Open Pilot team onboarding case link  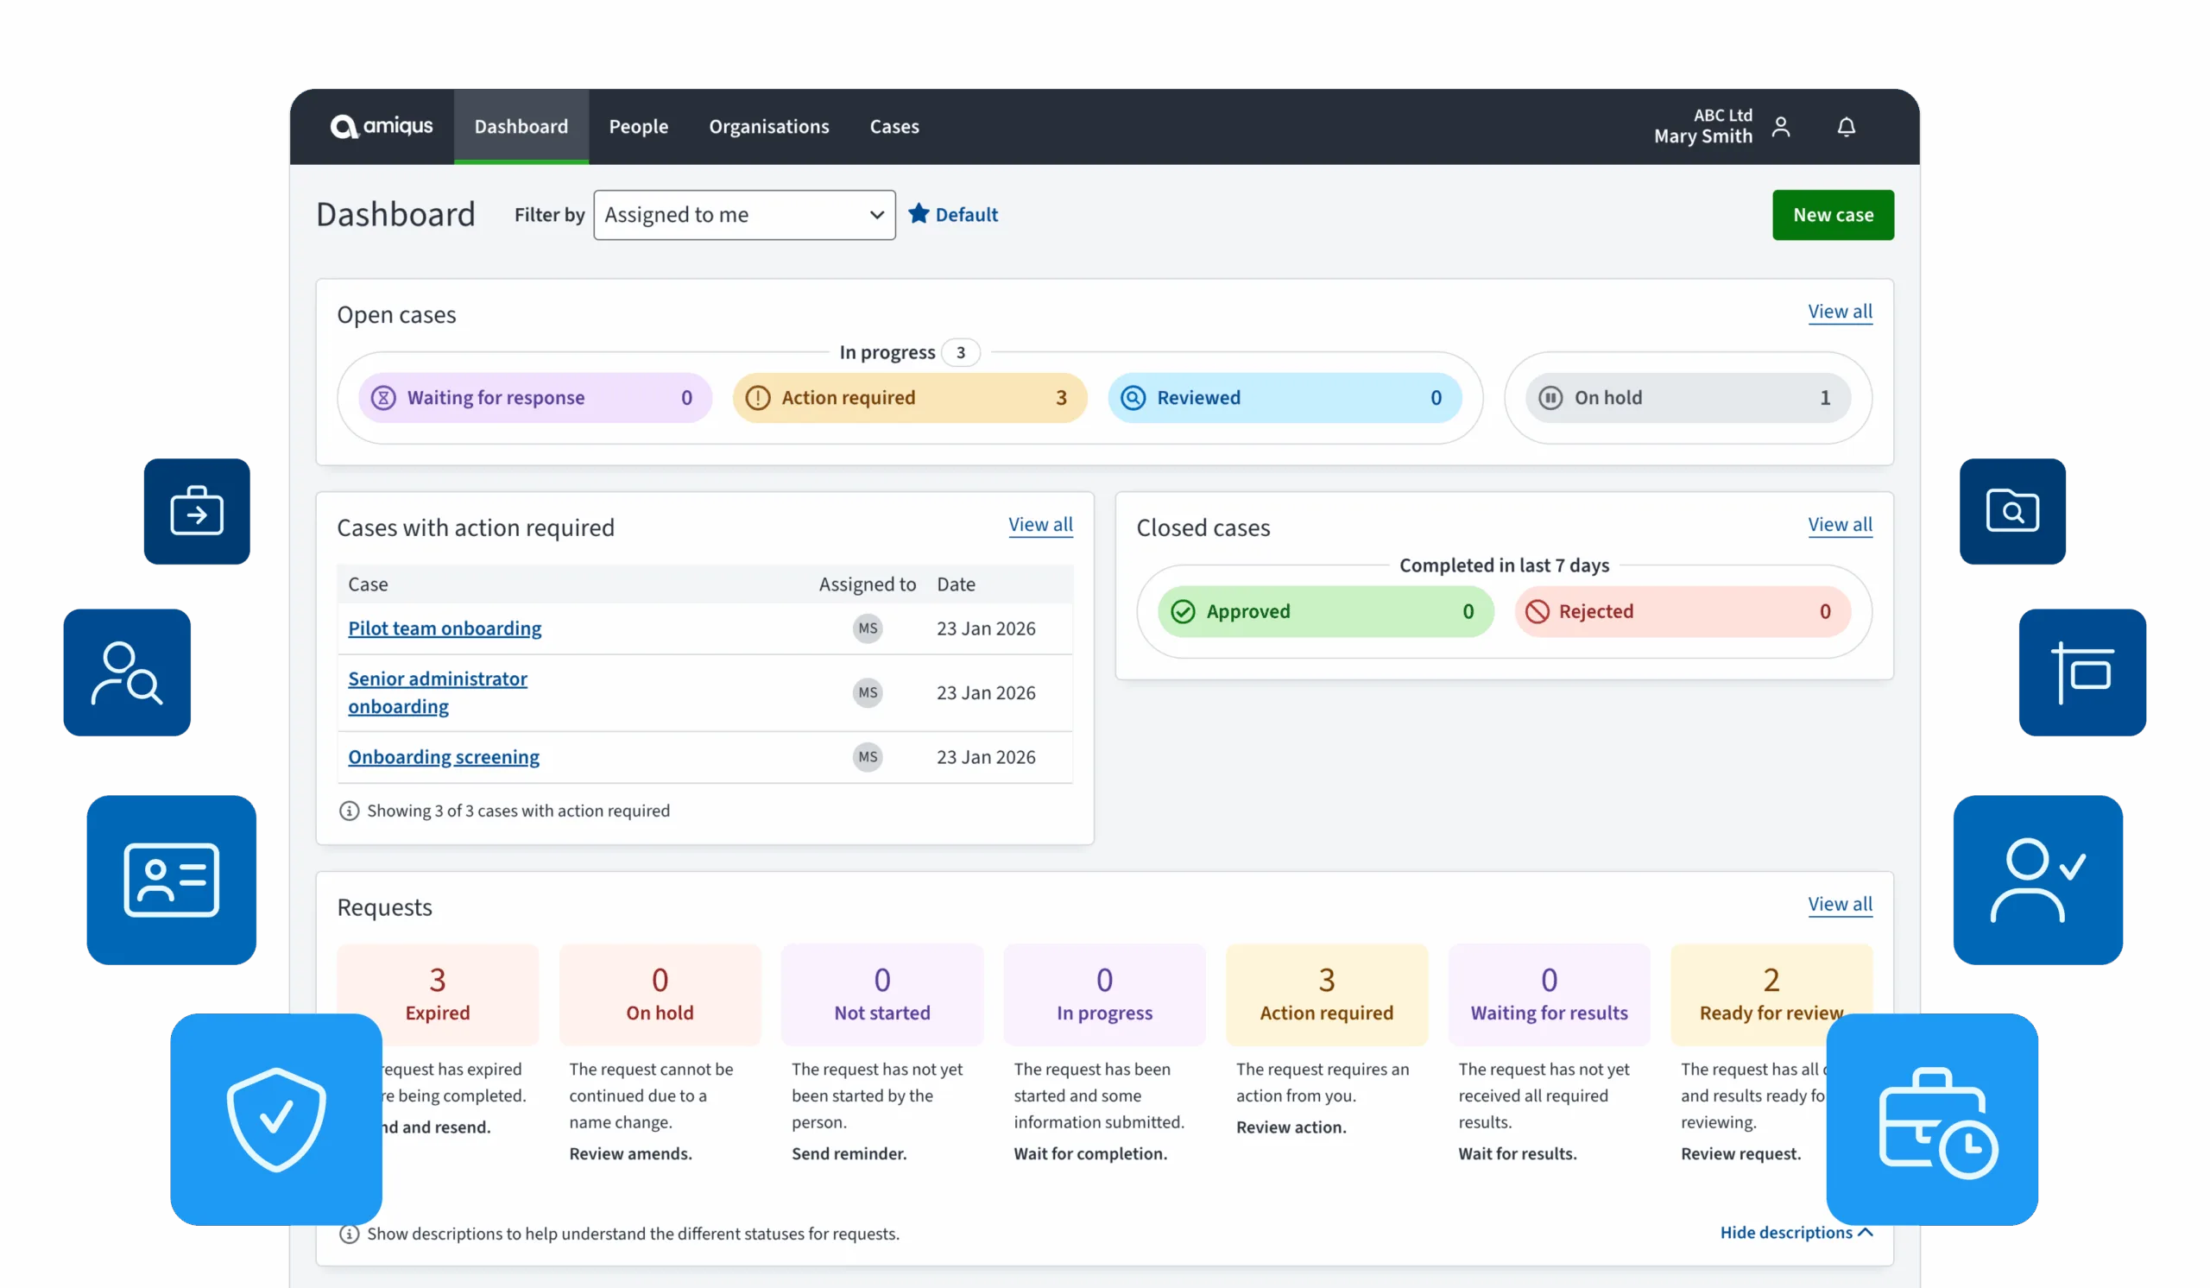tap(445, 628)
